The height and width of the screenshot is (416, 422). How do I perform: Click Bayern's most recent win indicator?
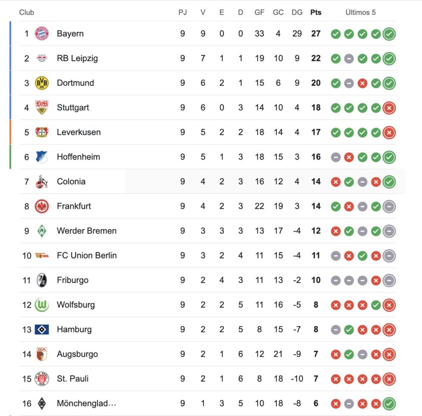(x=389, y=34)
